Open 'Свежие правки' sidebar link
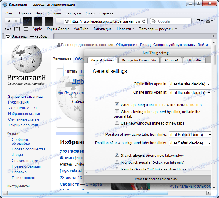The image size is (219, 198). [25, 161]
